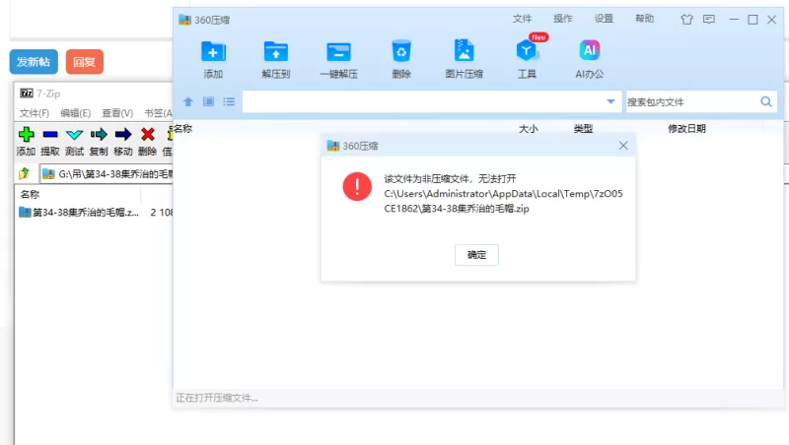The width and height of the screenshot is (789, 445).
Task: Sort by 名称 column in 360压缩
Action: [x=183, y=129]
